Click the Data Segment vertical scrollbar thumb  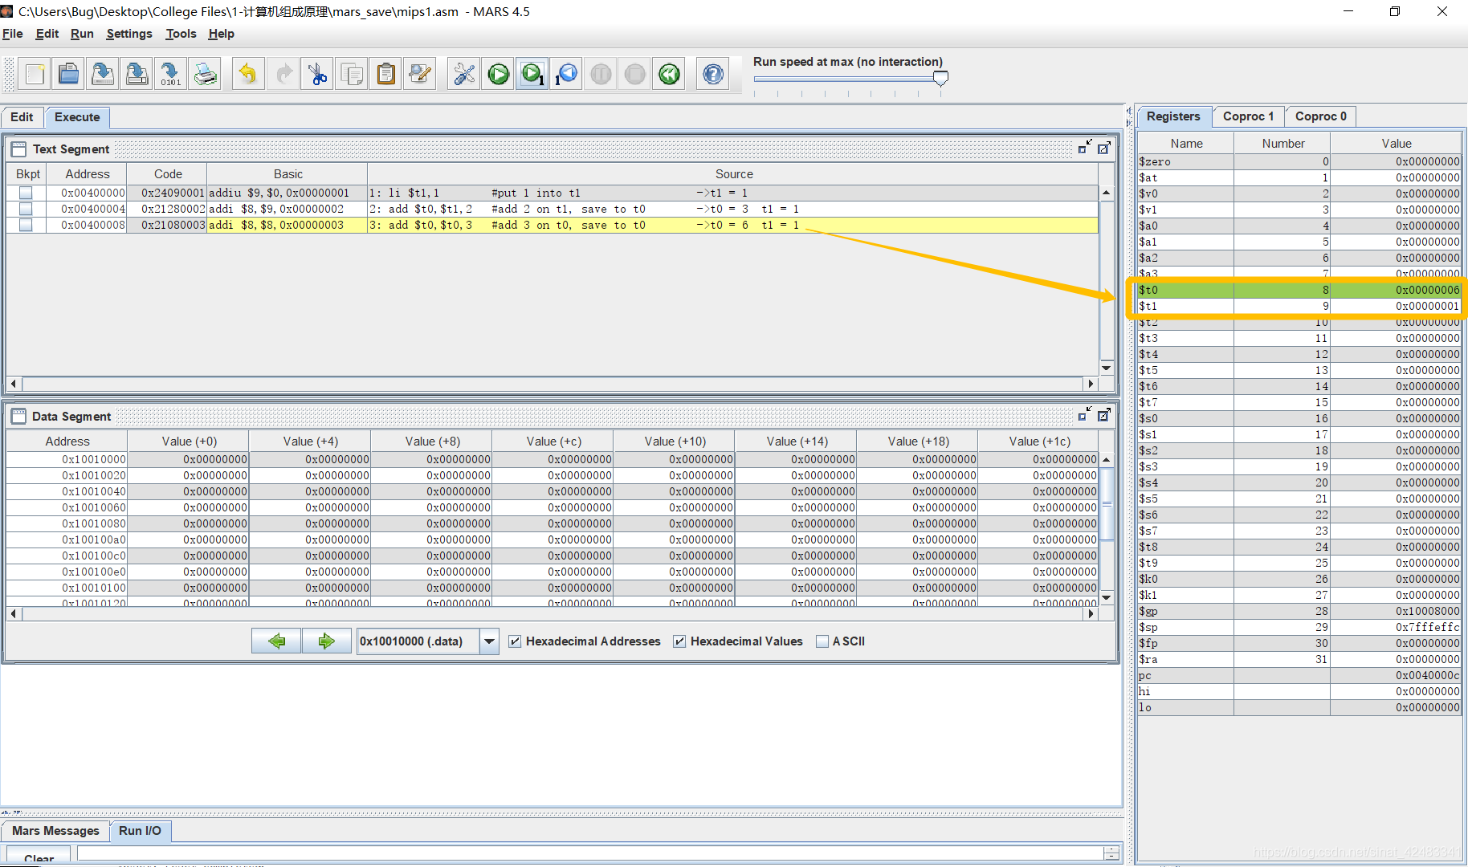tap(1107, 504)
